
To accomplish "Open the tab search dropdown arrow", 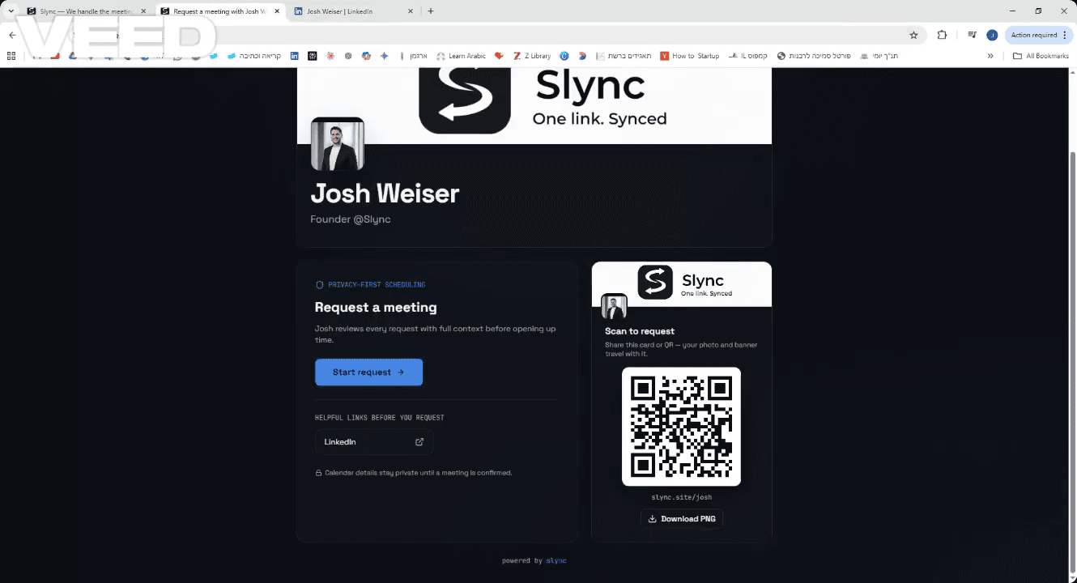I will [11, 11].
